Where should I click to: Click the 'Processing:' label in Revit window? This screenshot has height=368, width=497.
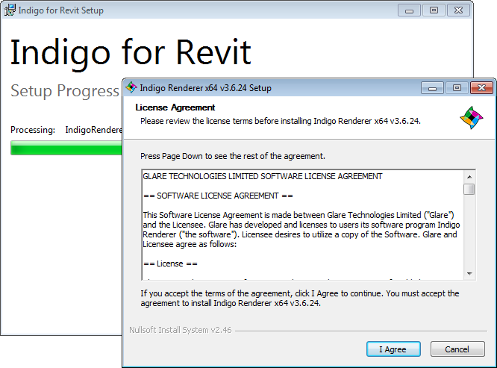click(33, 130)
